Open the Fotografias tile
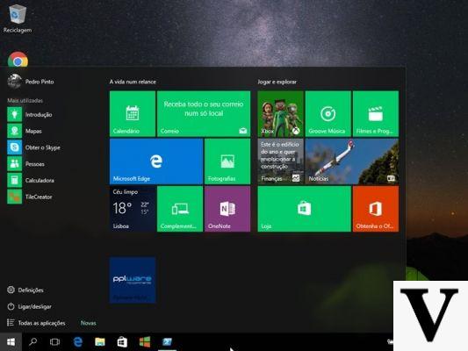This screenshot has height=351, width=468. (x=227, y=161)
